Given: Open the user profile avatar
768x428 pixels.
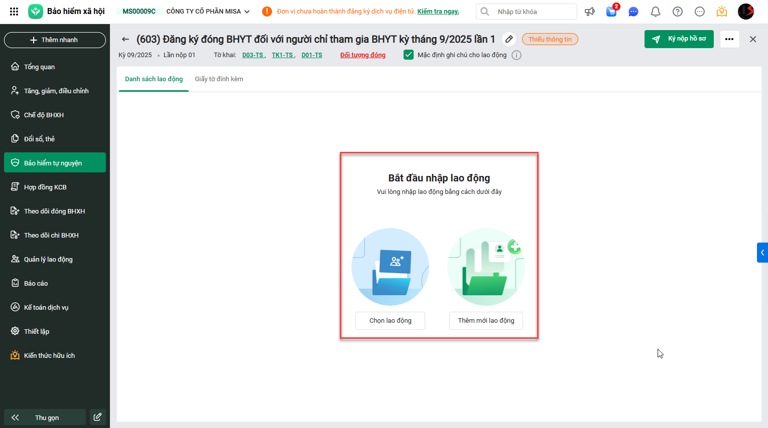Looking at the screenshot, I should pyautogui.click(x=746, y=12).
